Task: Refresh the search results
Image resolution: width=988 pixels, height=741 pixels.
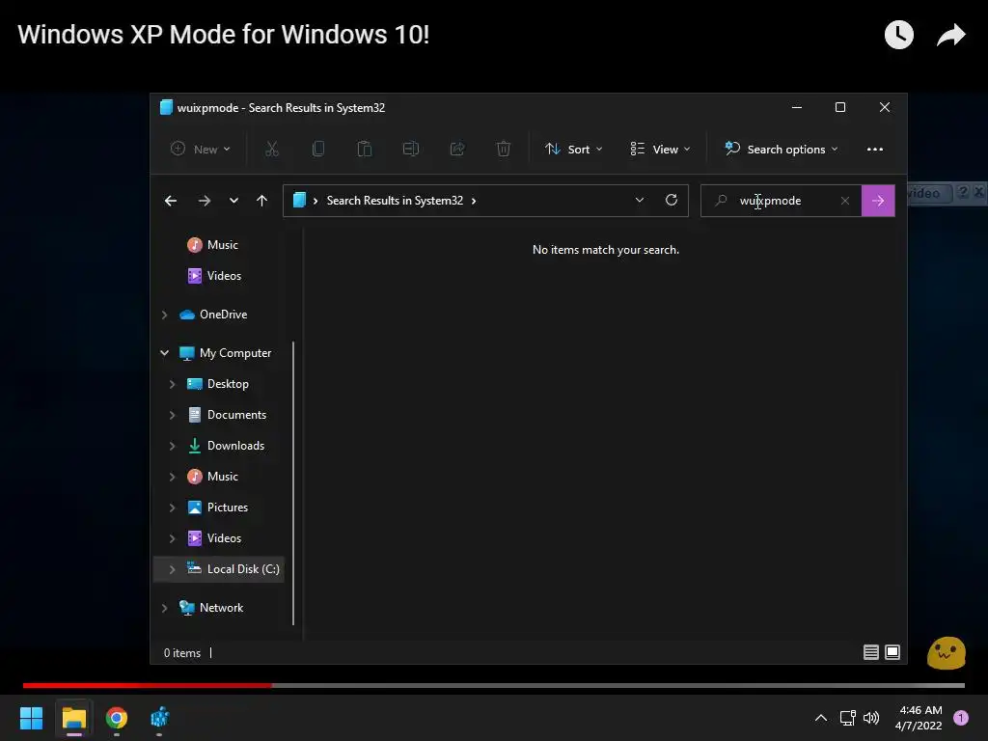Action: pyautogui.click(x=672, y=200)
